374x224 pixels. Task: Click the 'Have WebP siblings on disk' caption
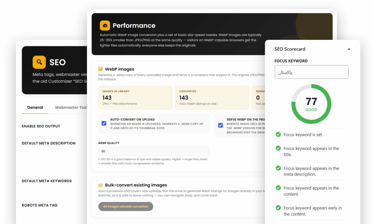198,104
